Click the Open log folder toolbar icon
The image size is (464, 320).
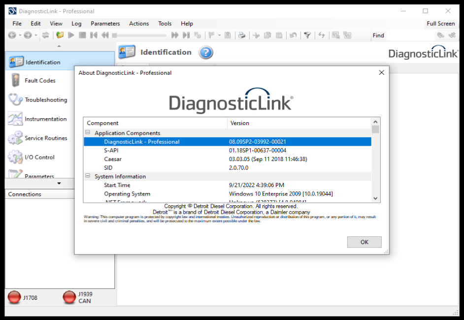[60, 35]
